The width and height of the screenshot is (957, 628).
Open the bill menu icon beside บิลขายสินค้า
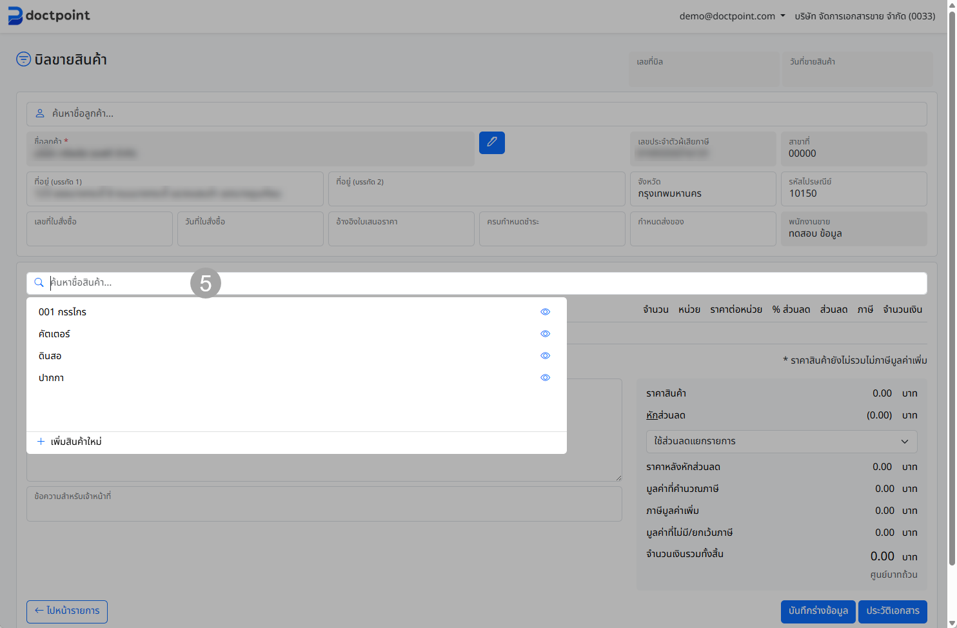[23, 59]
